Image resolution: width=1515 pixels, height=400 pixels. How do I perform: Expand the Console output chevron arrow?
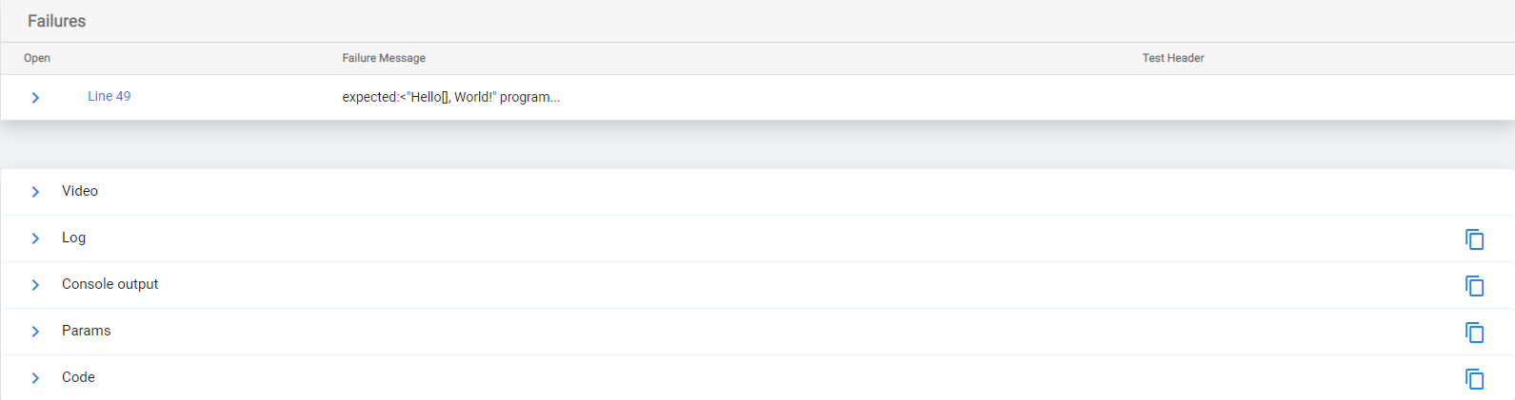click(35, 285)
